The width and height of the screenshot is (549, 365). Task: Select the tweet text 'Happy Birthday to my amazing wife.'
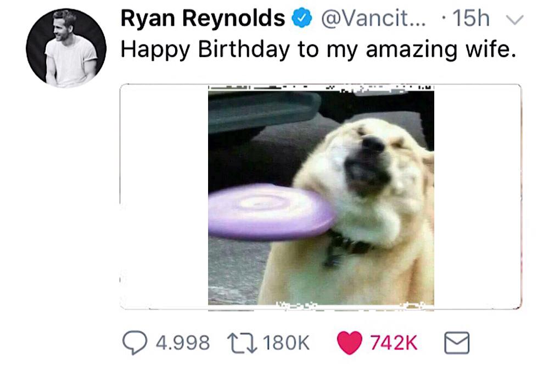pos(318,49)
